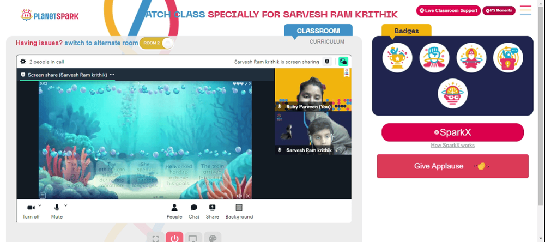This screenshot has width=545, height=242.
Task: Click the fullscreen icon below the call
Action: pyautogui.click(x=155, y=239)
